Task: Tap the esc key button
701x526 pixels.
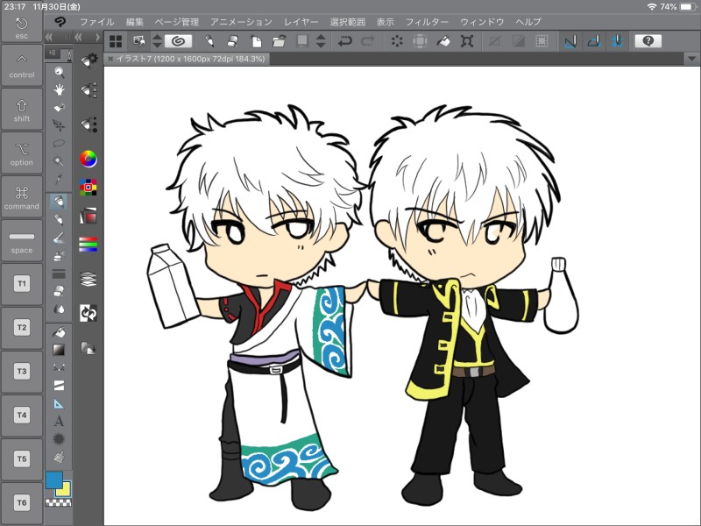Action: (21, 28)
